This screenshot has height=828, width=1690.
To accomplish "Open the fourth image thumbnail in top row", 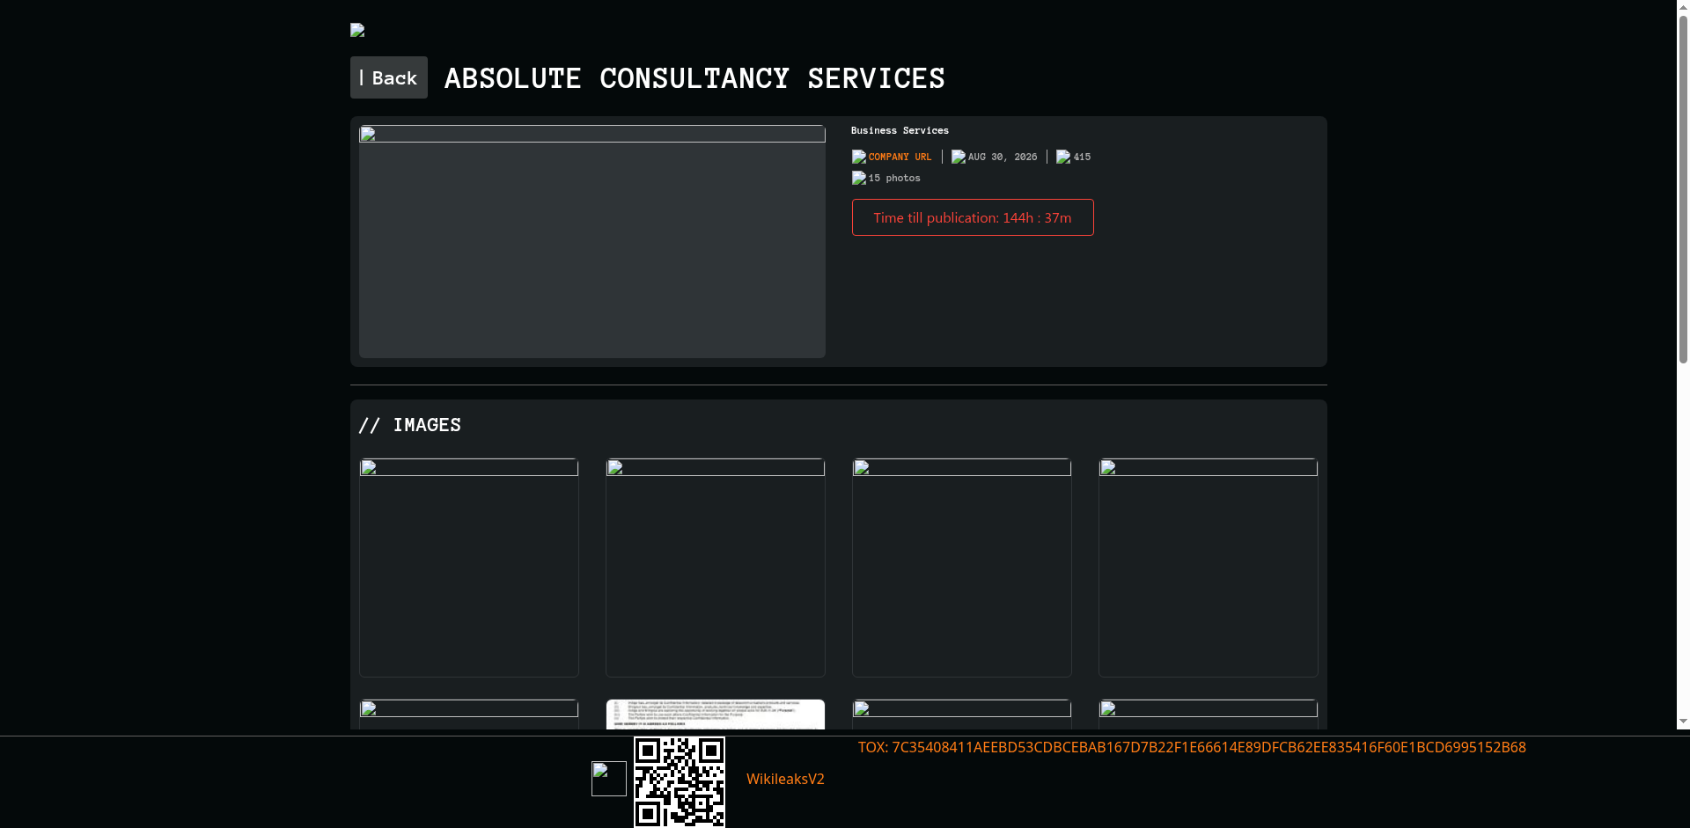I will [x=1209, y=568].
